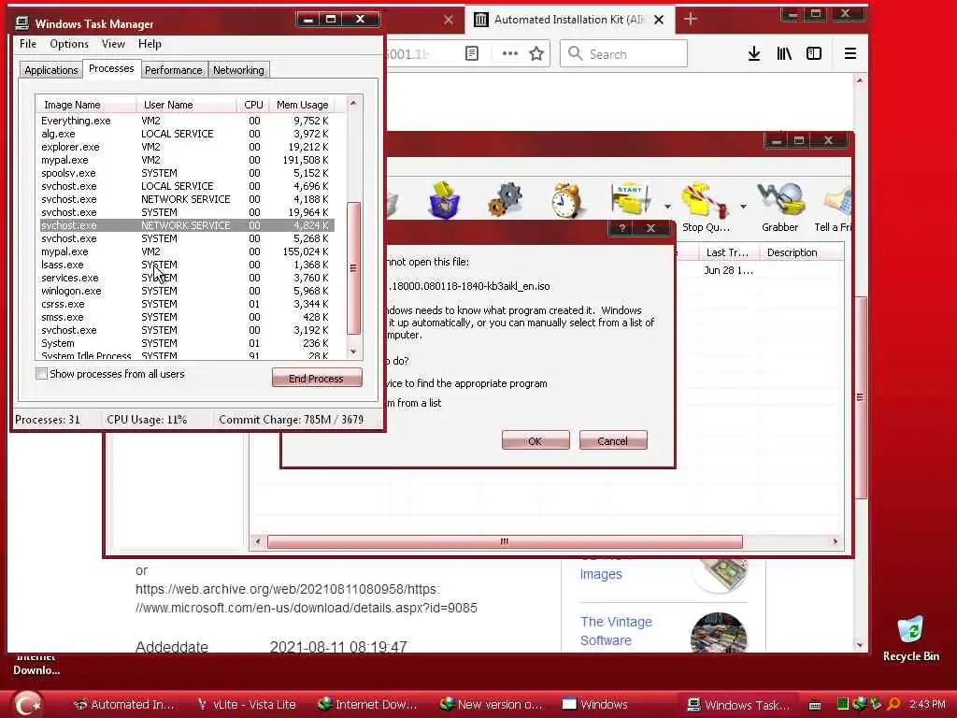Switch to vLite - Vista Lite taskbar button
This screenshot has width=957, height=718.
[247, 704]
